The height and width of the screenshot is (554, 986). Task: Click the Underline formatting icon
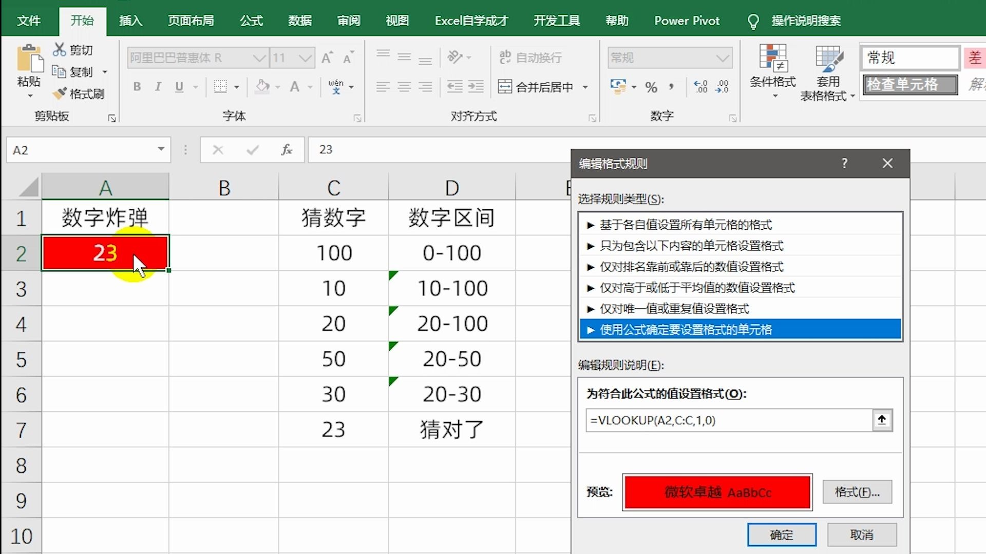(x=179, y=87)
